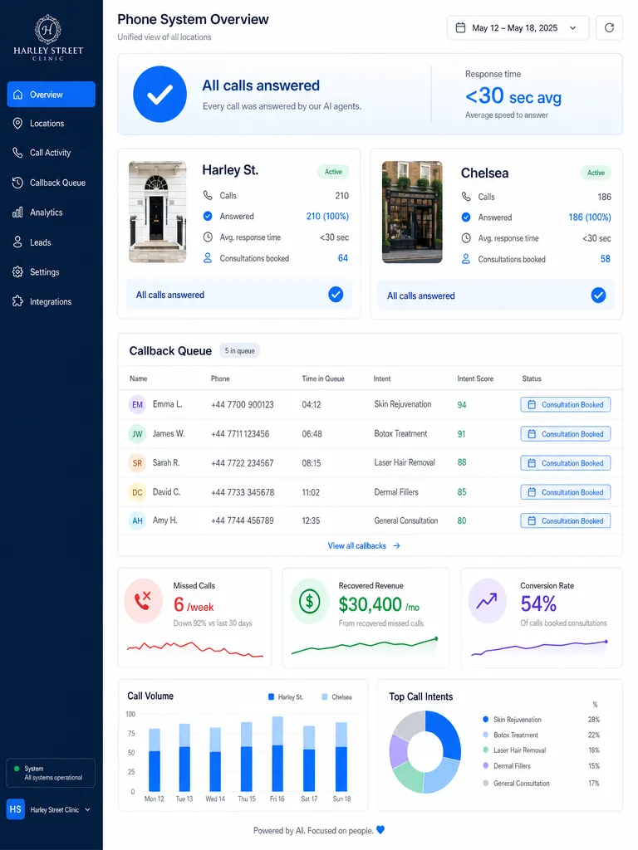Image resolution: width=638 pixels, height=850 pixels.
Task: Refresh the dashboard data
Action: [609, 27]
